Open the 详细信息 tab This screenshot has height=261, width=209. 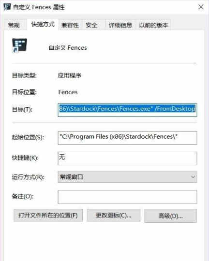(120, 25)
